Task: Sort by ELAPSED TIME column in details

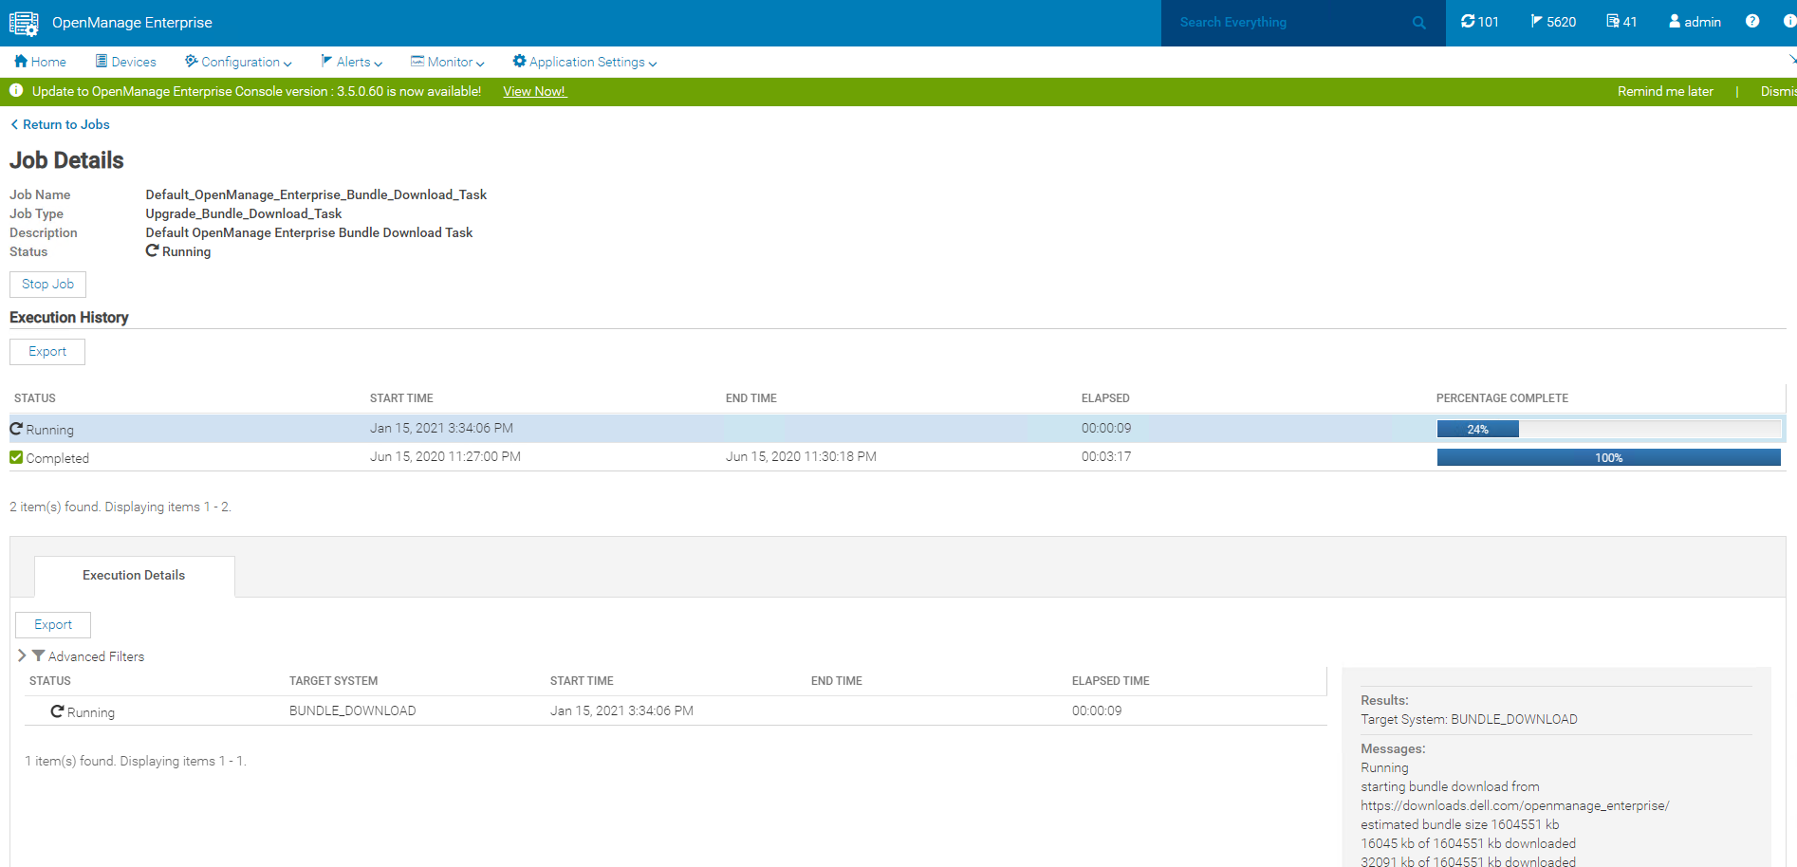Action: click(x=1110, y=681)
